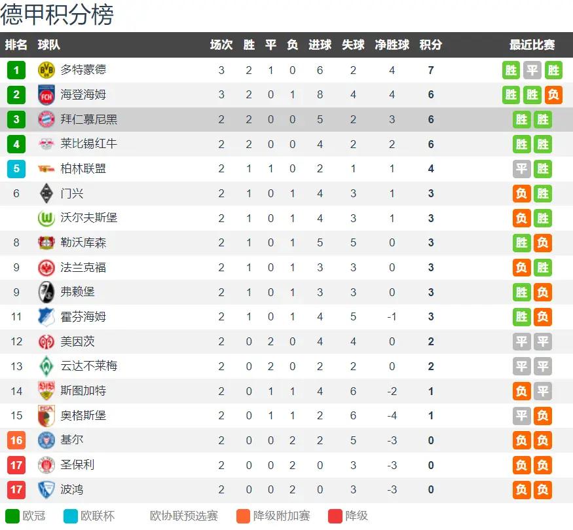Sort table by 净胜球 column header
Image resolution: width=573 pixels, height=530 pixels.
point(392,45)
